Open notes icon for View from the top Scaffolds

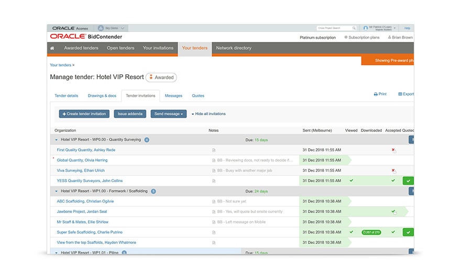pyautogui.click(x=214, y=242)
